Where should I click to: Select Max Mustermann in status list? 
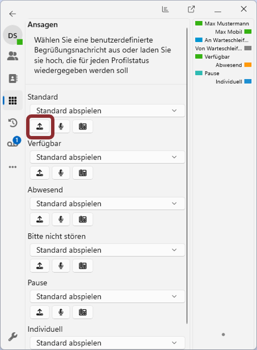coord(222,23)
